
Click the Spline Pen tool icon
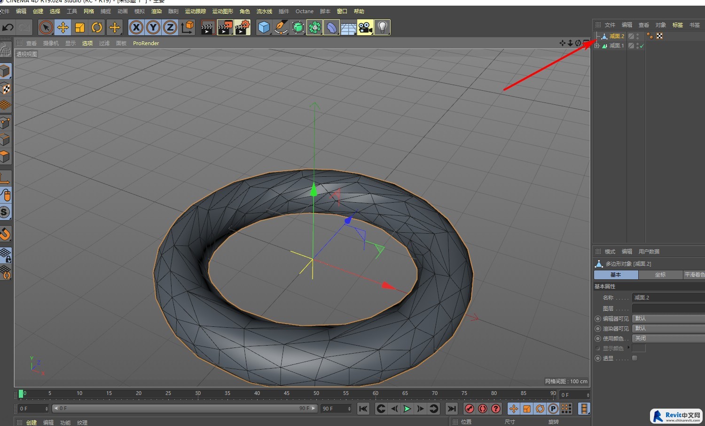(281, 28)
